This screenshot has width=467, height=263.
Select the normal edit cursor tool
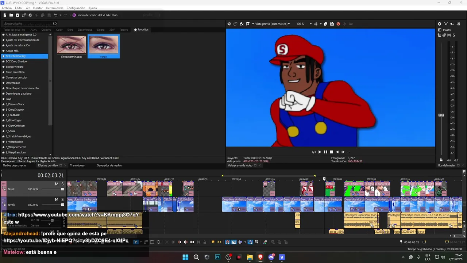tap(136, 242)
